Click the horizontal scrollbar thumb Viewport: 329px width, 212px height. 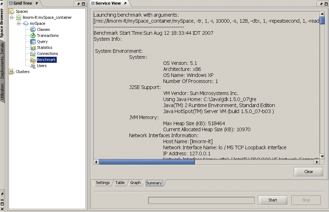147,162
